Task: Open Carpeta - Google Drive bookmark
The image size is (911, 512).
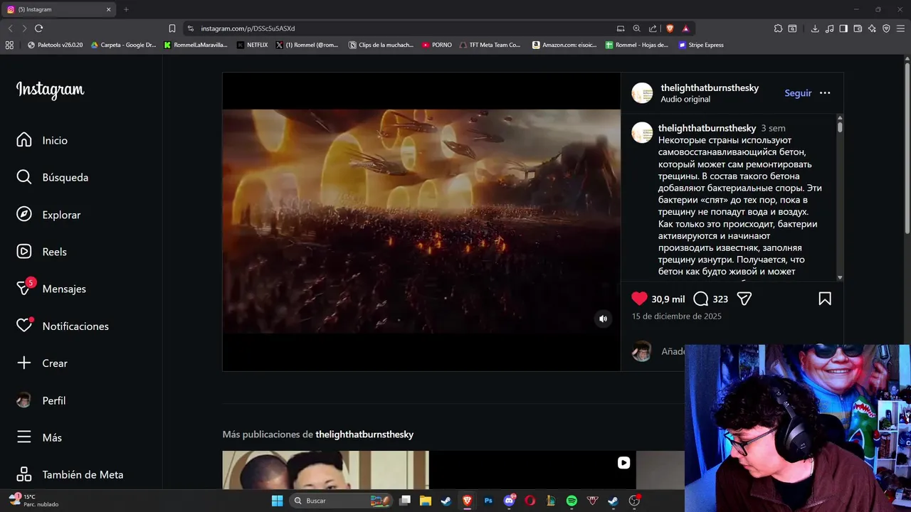Action: pos(123,45)
